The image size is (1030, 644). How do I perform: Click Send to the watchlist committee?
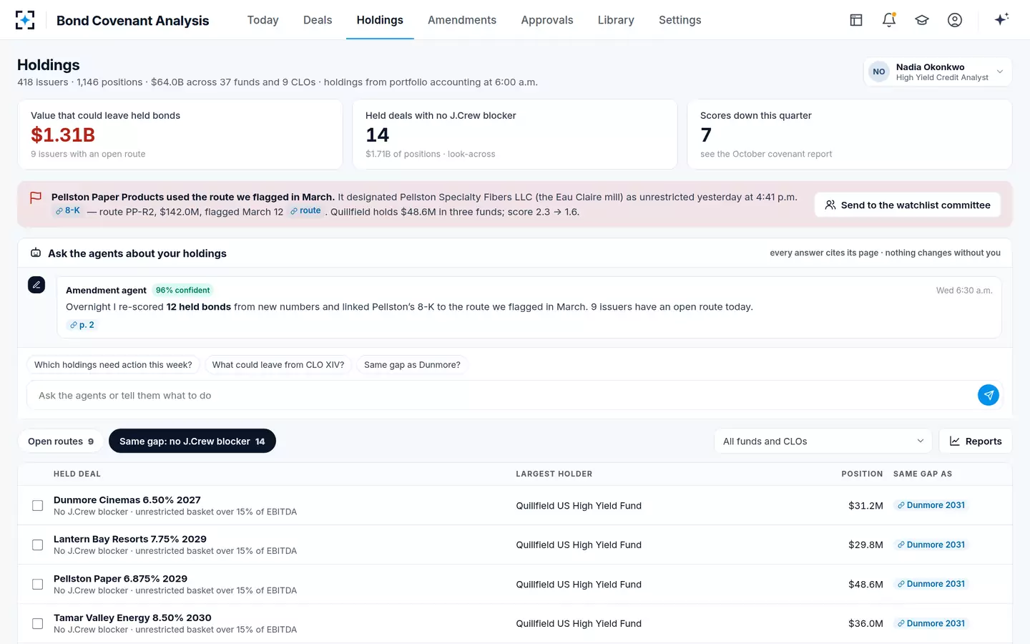point(907,205)
